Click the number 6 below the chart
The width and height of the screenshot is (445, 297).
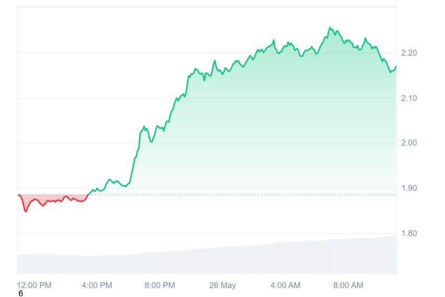[20, 293]
